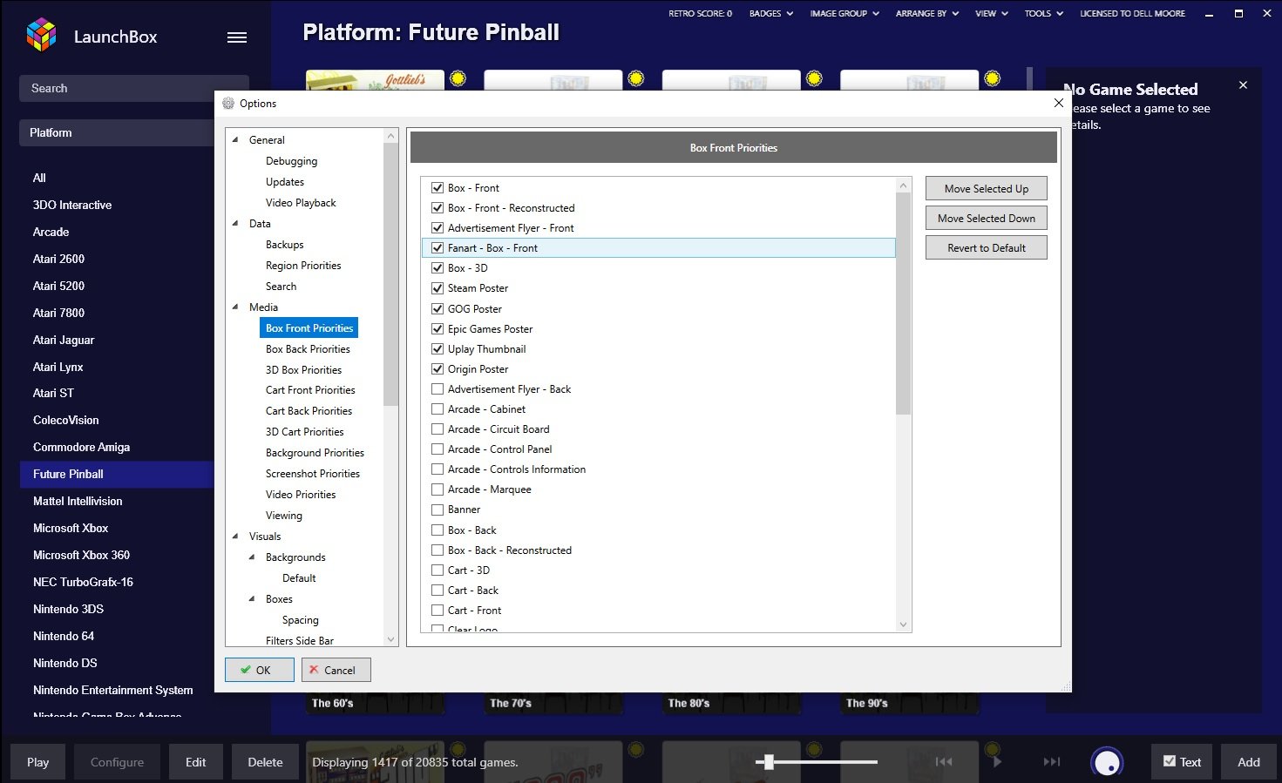1282x783 pixels.
Task: Click the play music control in bottom bar
Action: point(997,762)
